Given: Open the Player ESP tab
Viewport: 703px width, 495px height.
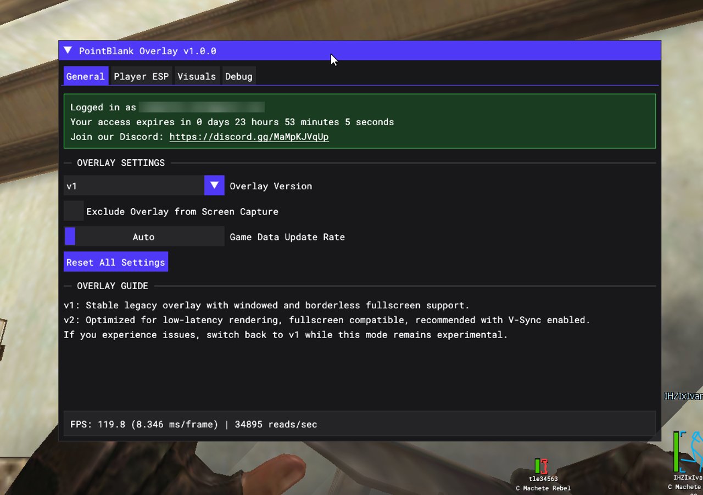Looking at the screenshot, I should click(141, 76).
